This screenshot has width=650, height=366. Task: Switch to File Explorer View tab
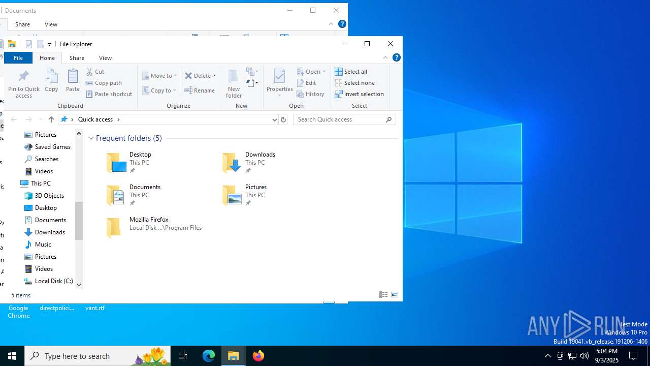(105, 58)
